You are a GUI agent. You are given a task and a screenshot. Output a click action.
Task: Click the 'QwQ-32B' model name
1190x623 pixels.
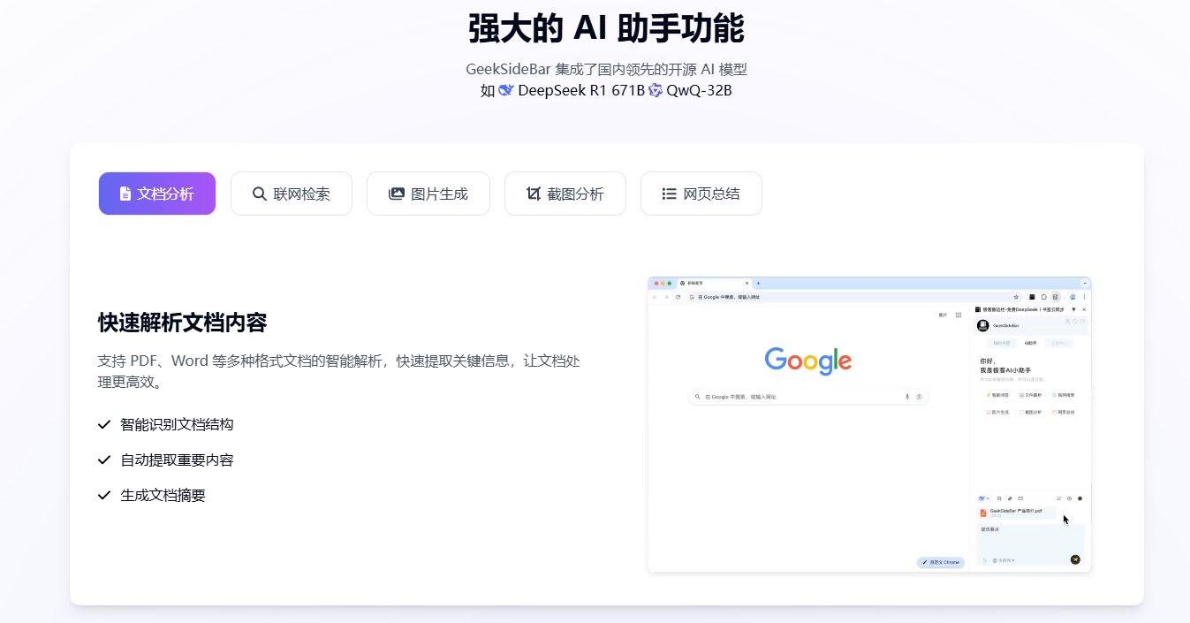pos(699,90)
